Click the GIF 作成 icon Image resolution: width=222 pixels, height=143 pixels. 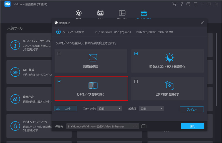(15, 72)
